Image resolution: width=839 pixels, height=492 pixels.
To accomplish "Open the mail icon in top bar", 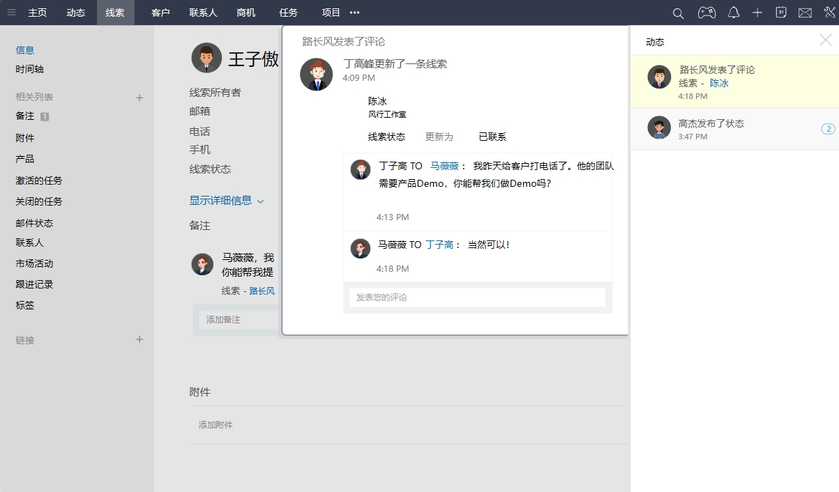I will click(804, 12).
